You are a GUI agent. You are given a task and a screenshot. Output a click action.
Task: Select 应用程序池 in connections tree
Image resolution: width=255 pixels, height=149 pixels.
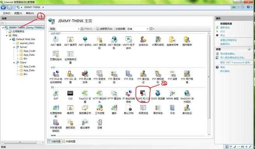point(18,31)
